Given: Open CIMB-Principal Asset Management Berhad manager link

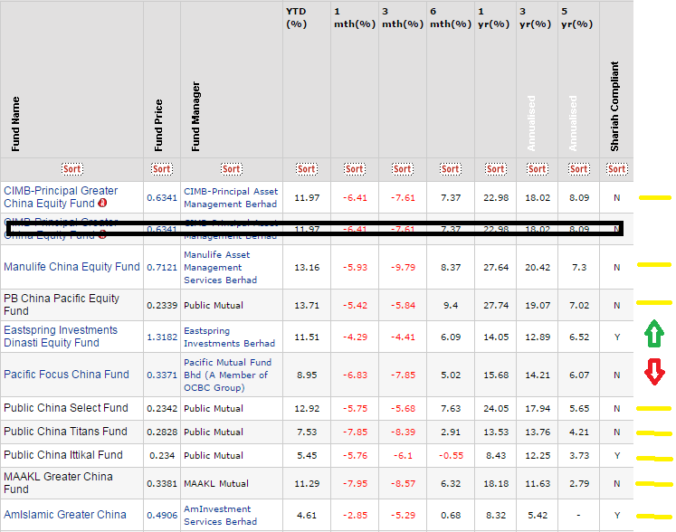Looking at the screenshot, I should pos(231,197).
